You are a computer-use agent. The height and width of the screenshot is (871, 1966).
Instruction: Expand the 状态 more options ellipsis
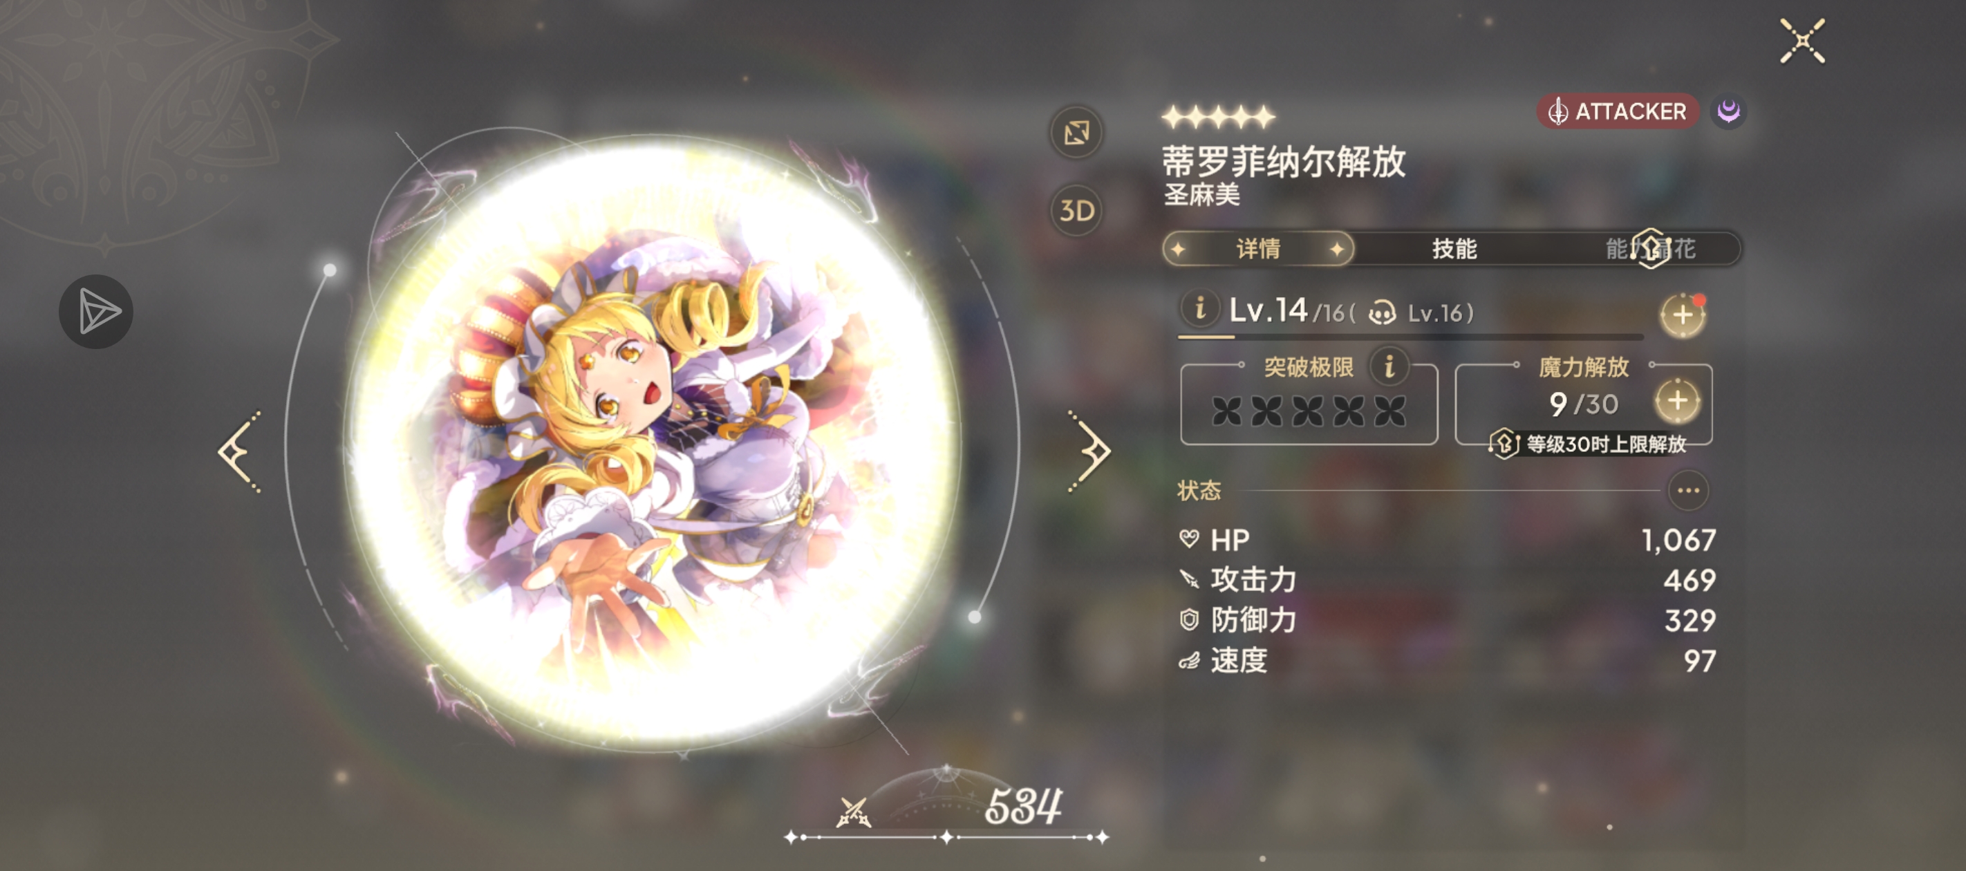point(1687,490)
